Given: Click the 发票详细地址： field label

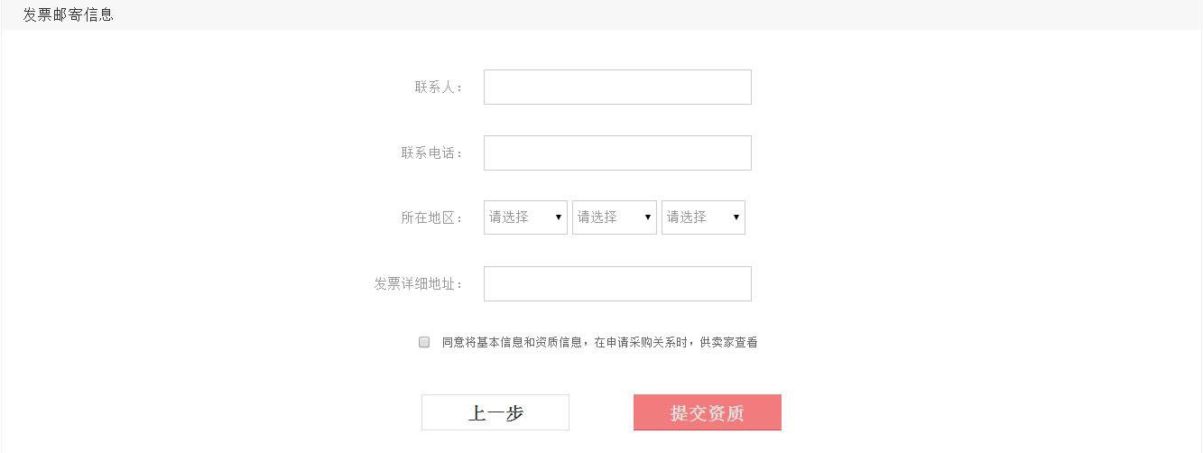Looking at the screenshot, I should click(419, 284).
